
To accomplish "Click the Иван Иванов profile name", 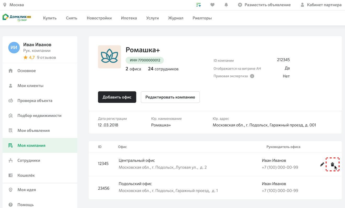I will point(37,44).
